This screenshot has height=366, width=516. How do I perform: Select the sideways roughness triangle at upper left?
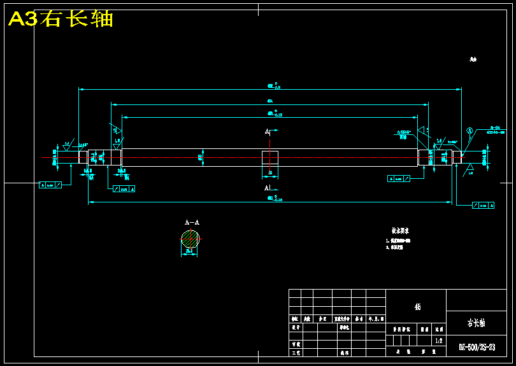[x=116, y=129]
